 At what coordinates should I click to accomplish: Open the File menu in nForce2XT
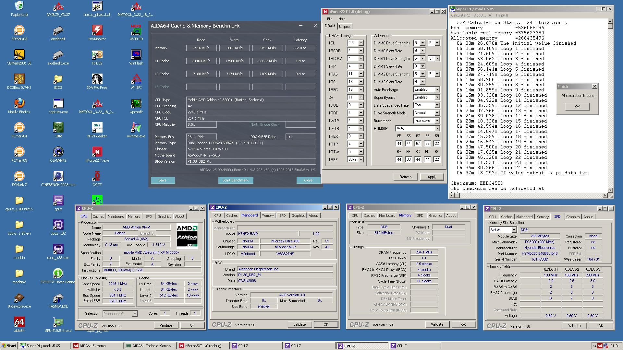[x=330, y=19]
